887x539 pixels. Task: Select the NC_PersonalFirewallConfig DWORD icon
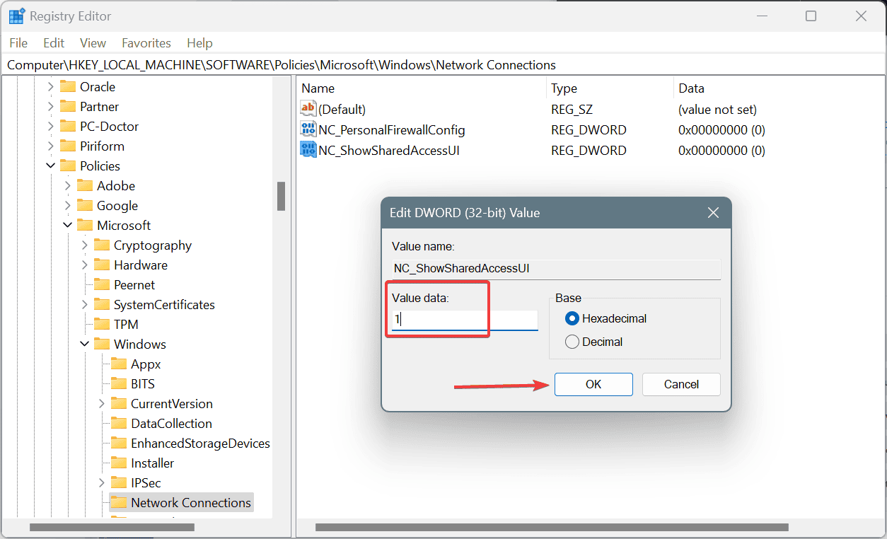[x=308, y=129]
